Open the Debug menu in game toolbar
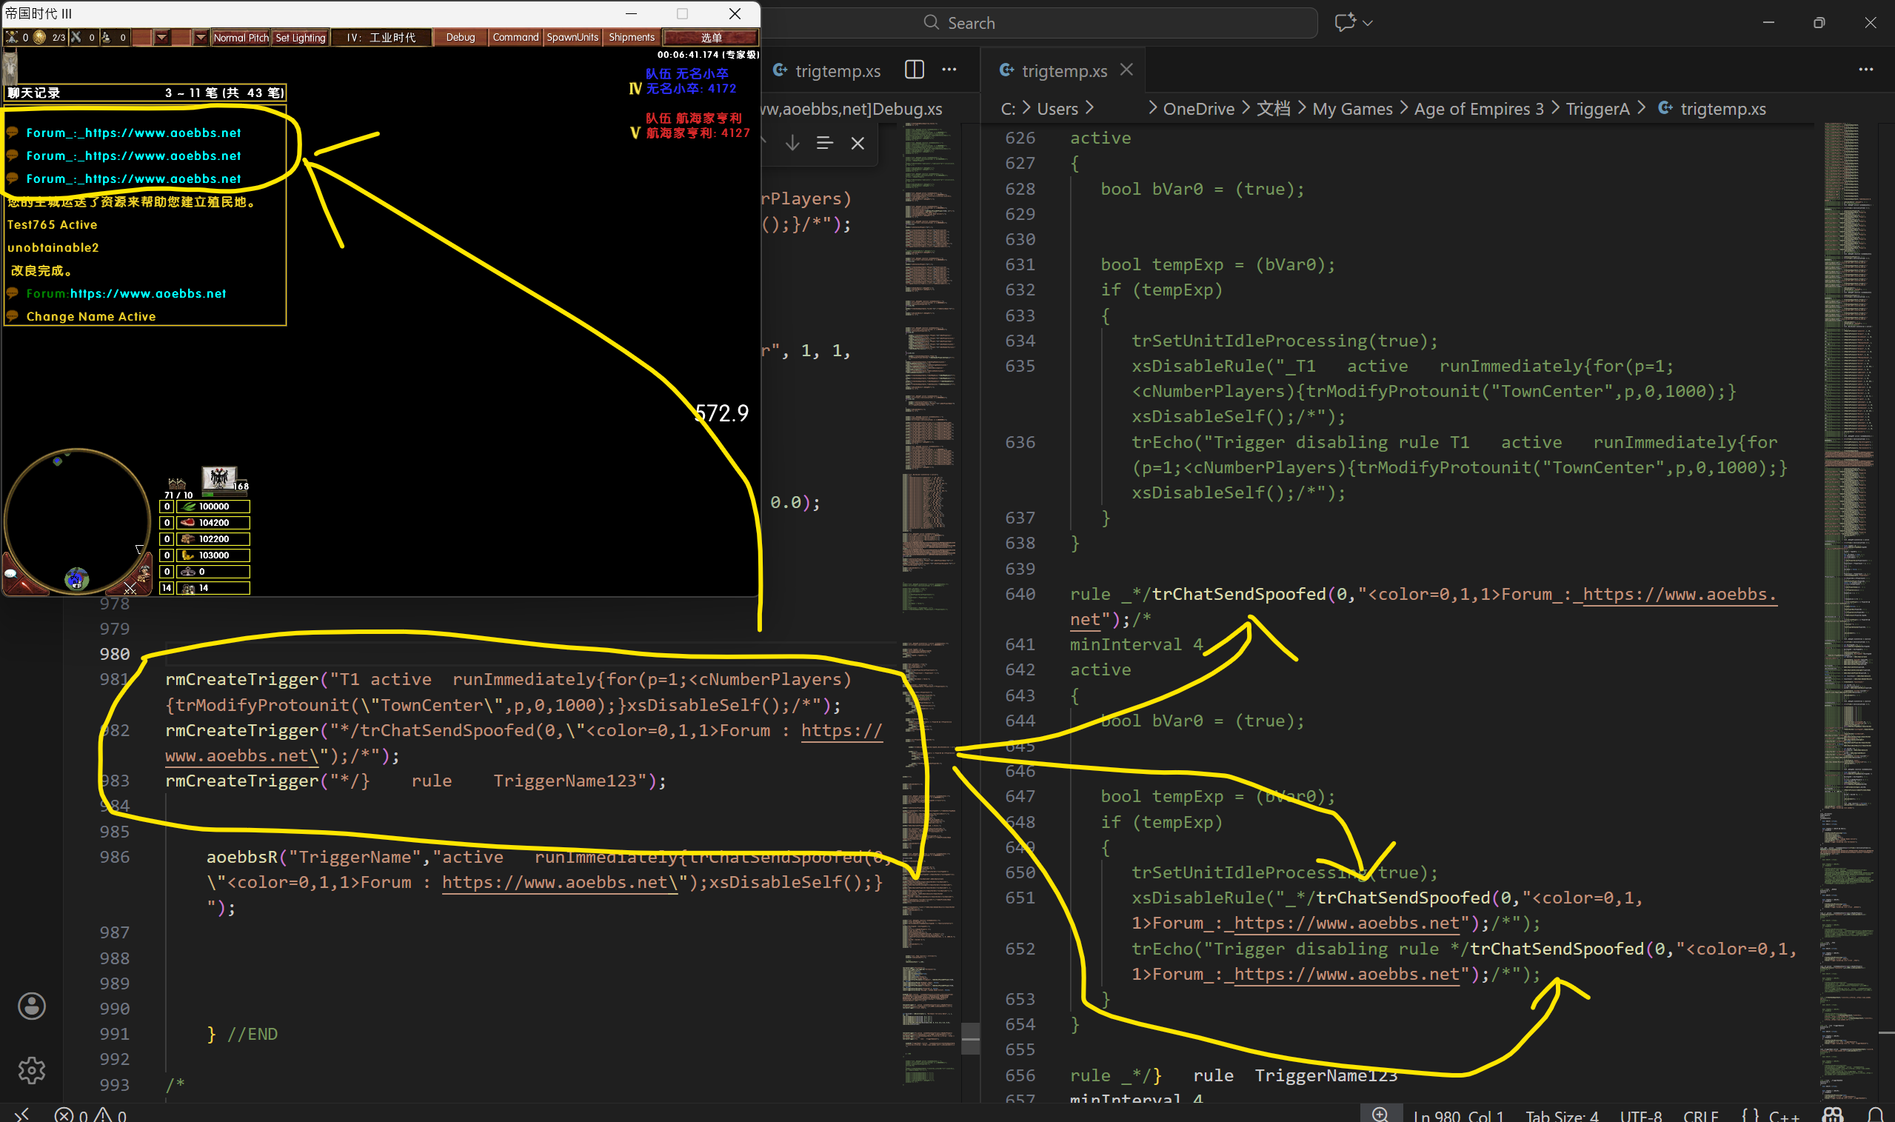Image resolution: width=1895 pixels, height=1122 pixels. [x=460, y=37]
